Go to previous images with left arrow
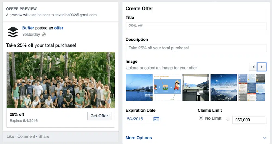272x144 pixels. click(x=253, y=67)
